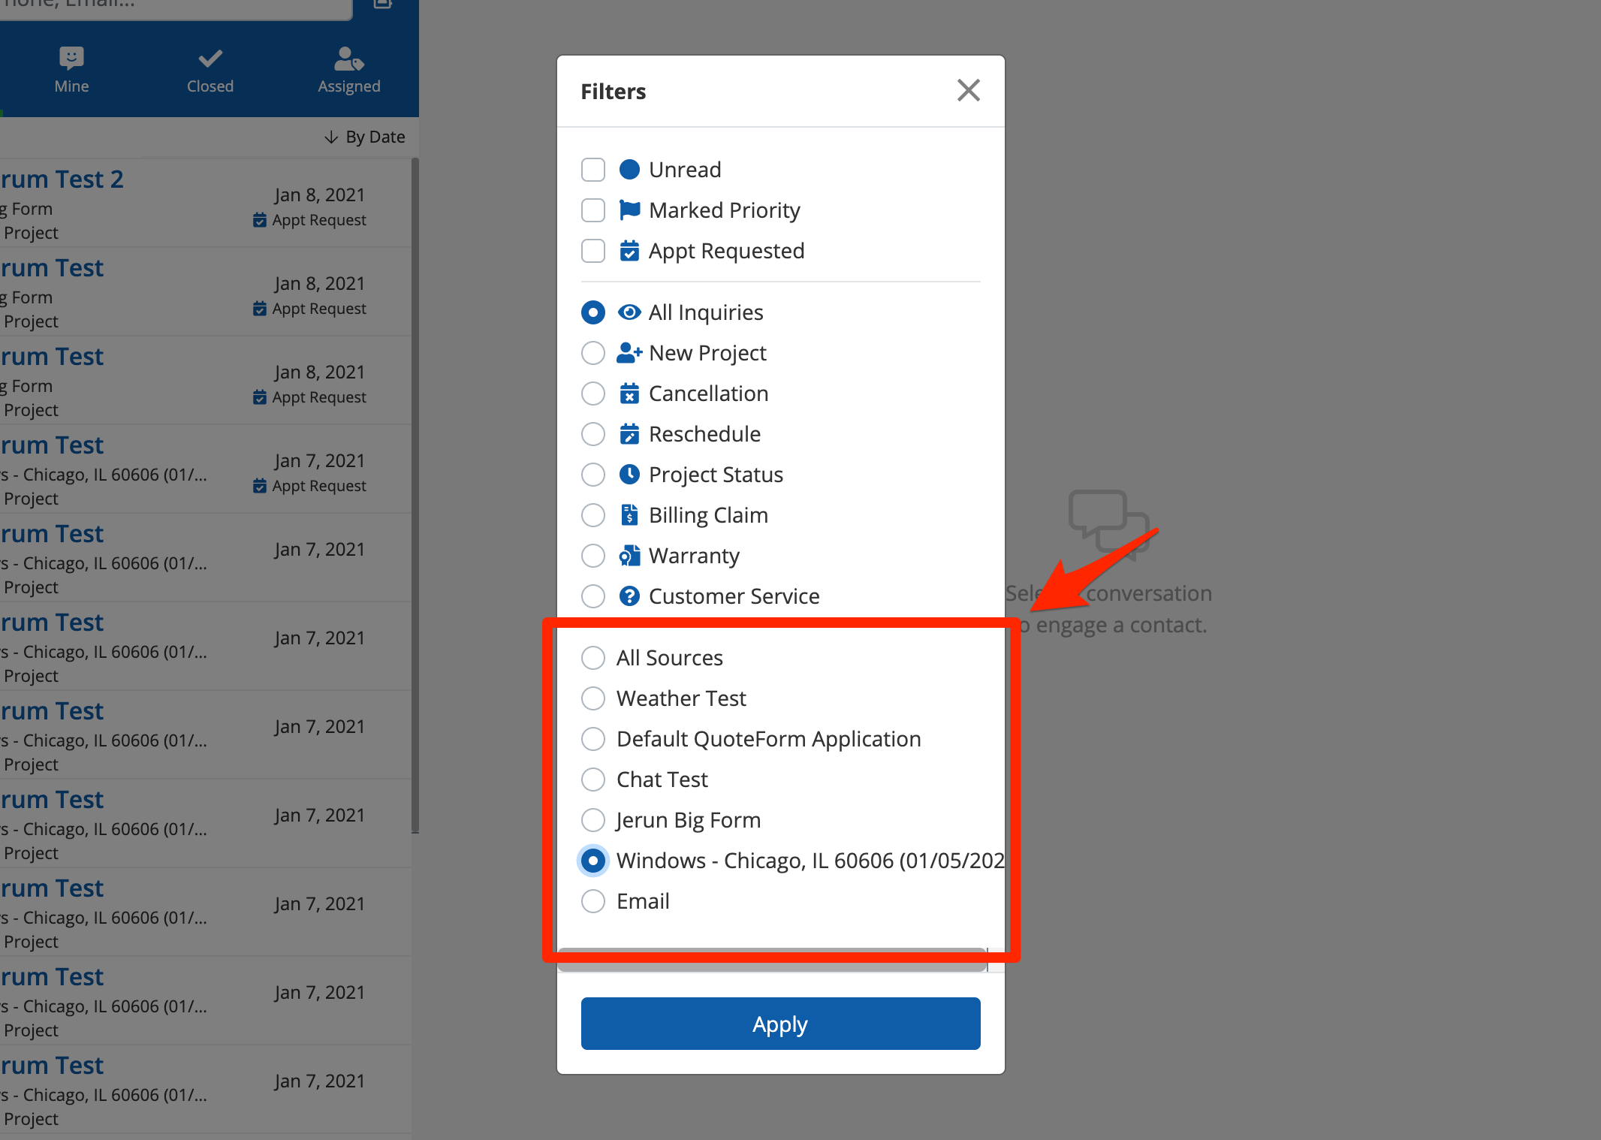The image size is (1601, 1140).
Task: Select the Reschedule radio button
Action: pos(593,434)
